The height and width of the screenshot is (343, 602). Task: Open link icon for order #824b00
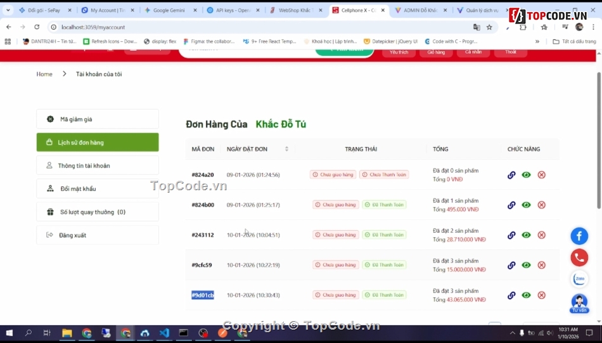511,205
